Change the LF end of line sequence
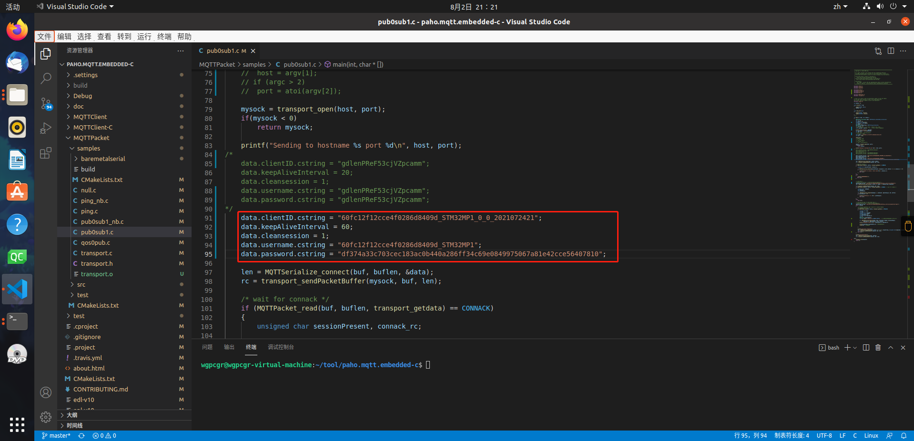 [843, 436]
